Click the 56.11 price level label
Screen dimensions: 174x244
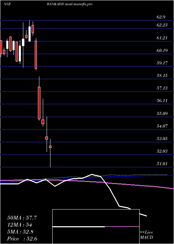point(162,101)
